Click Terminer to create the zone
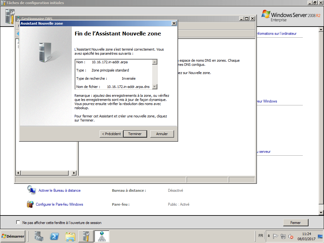The width and height of the screenshot is (324, 243). pos(135,134)
